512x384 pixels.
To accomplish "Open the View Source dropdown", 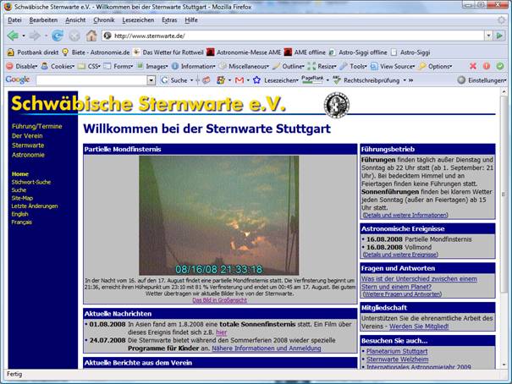I will tap(393, 66).
